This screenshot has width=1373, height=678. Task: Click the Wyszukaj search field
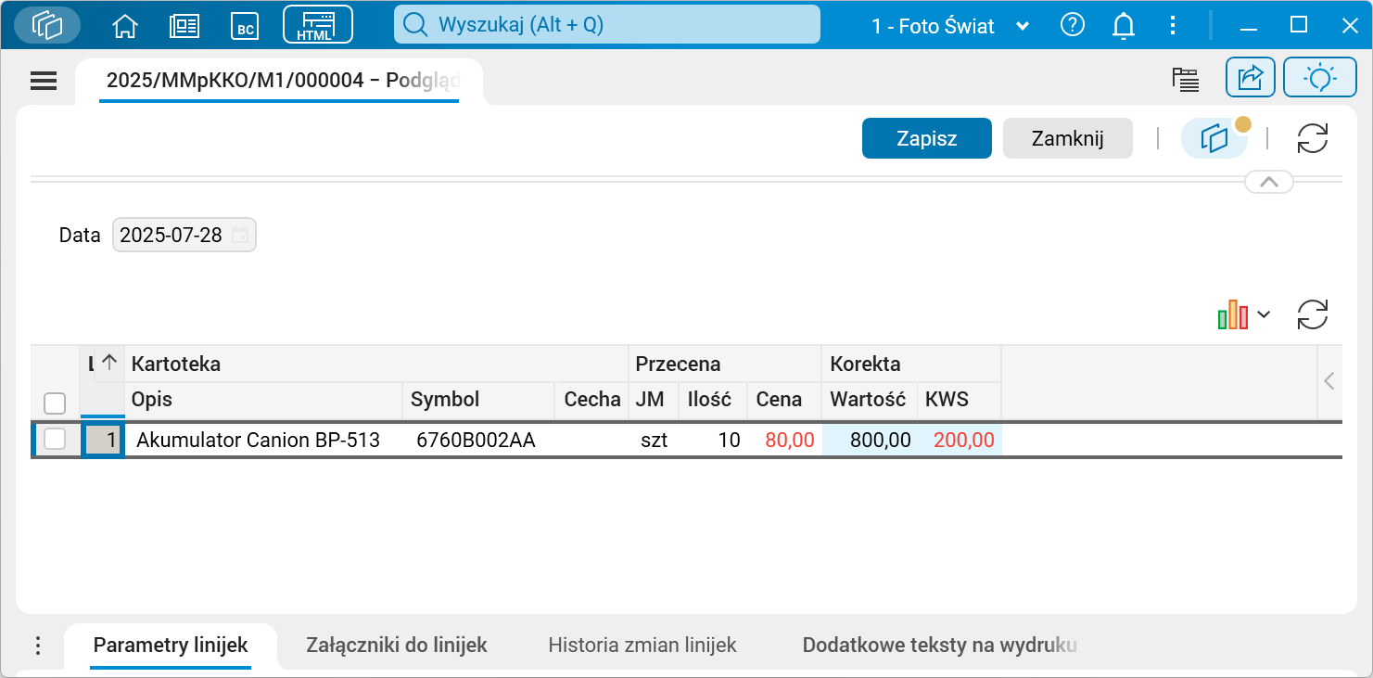coord(607,25)
